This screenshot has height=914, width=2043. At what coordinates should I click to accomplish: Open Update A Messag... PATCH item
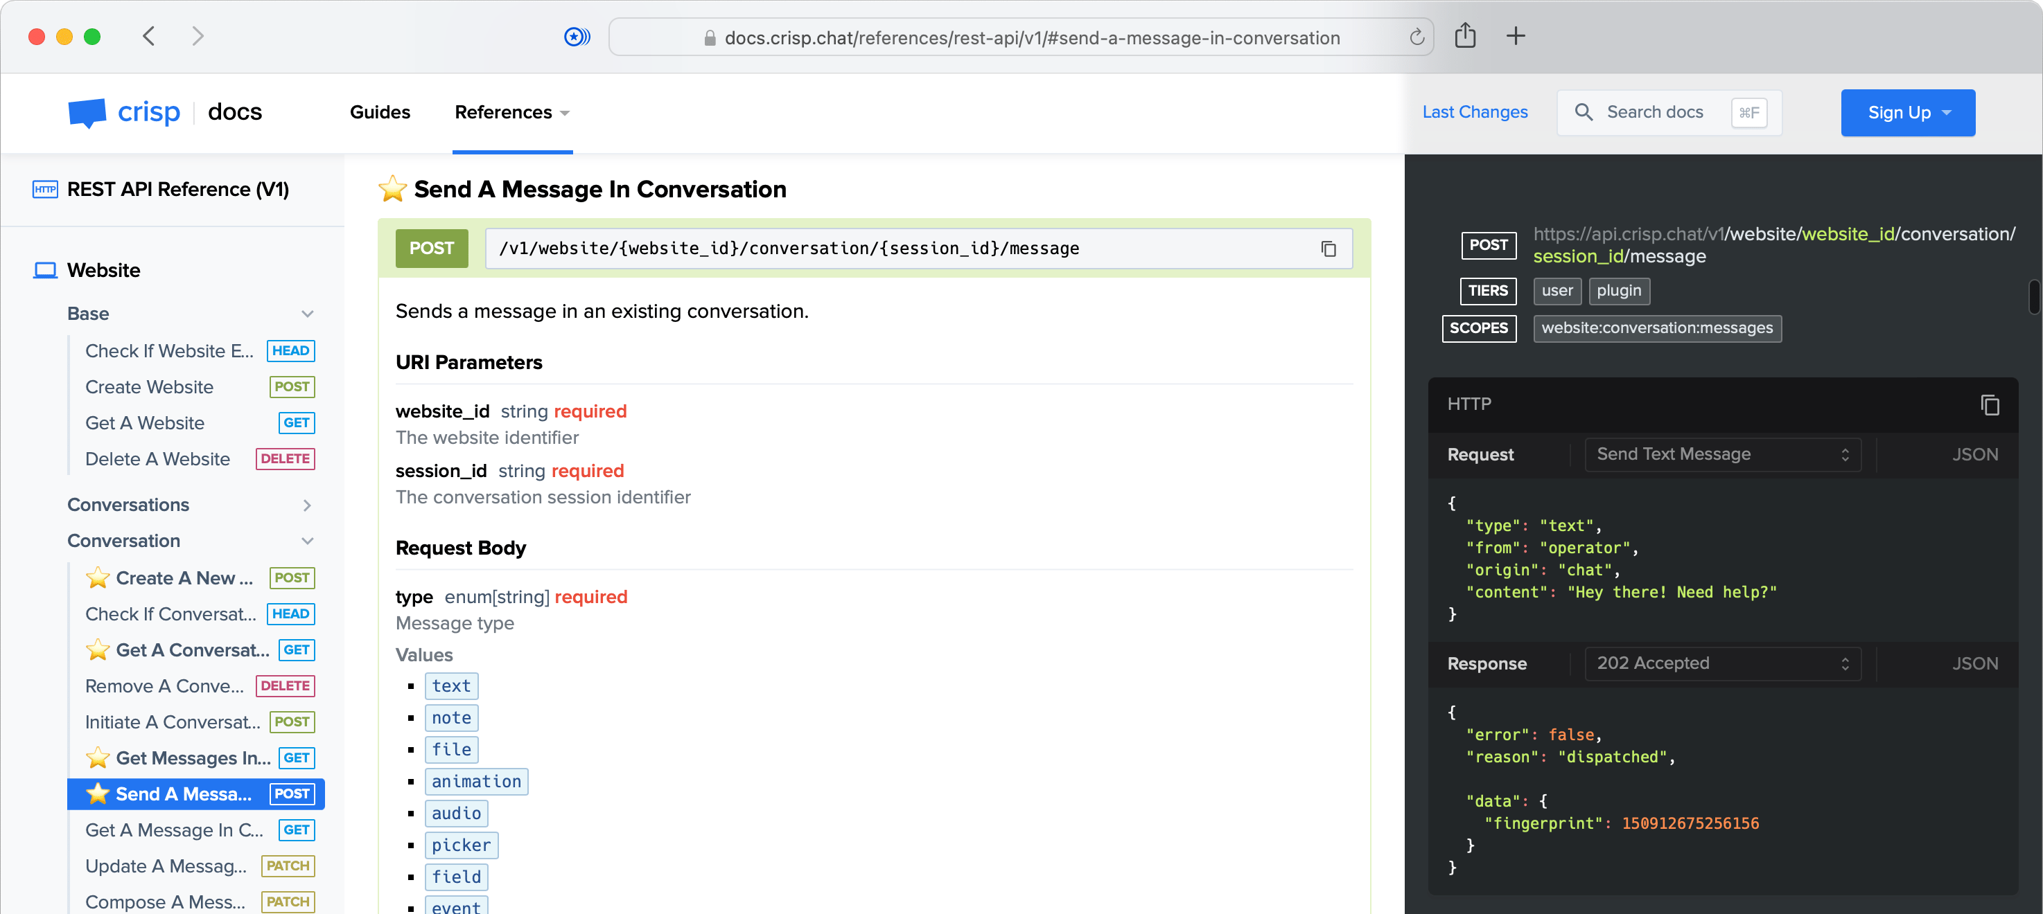[199, 866]
